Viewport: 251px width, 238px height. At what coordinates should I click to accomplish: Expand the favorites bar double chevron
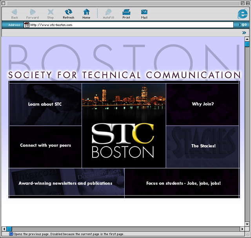pyautogui.click(x=244, y=33)
